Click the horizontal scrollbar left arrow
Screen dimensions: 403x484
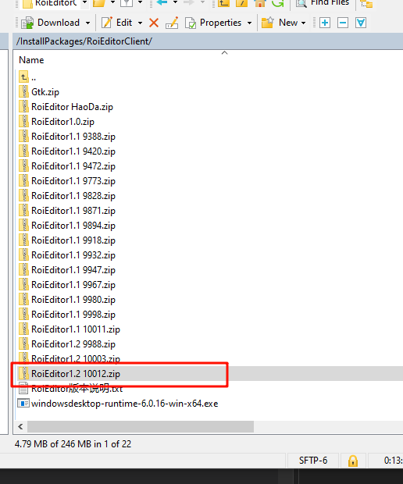click(x=20, y=426)
